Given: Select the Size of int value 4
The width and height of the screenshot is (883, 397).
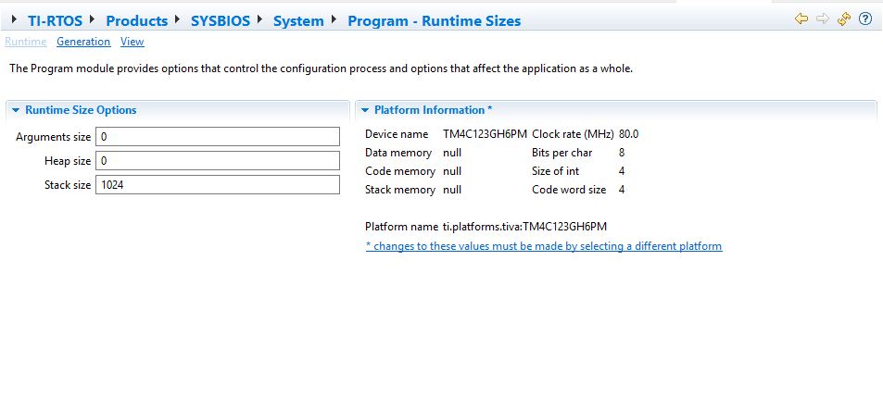Looking at the screenshot, I should click(622, 171).
